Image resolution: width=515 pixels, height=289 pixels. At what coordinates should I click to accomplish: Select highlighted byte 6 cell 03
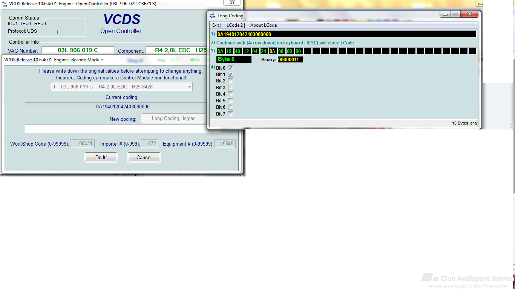273,51
